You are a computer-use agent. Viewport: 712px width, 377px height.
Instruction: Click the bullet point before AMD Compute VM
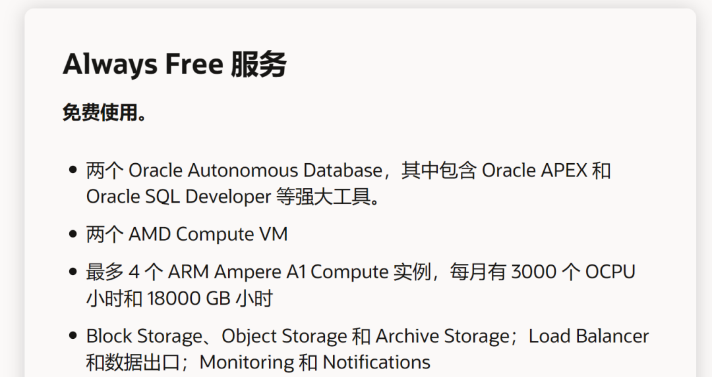(x=73, y=234)
